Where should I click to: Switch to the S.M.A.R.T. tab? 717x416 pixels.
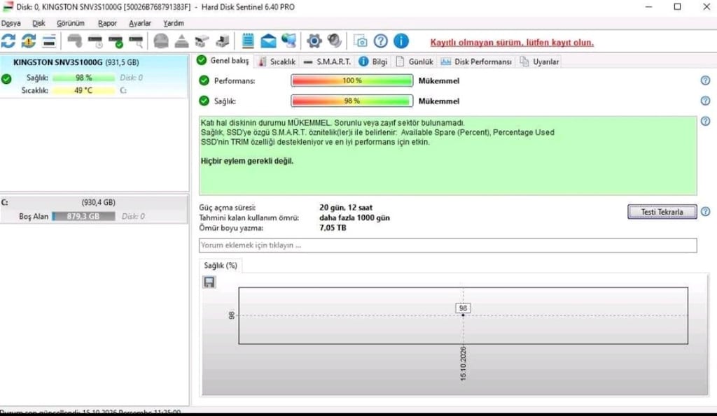[327, 62]
